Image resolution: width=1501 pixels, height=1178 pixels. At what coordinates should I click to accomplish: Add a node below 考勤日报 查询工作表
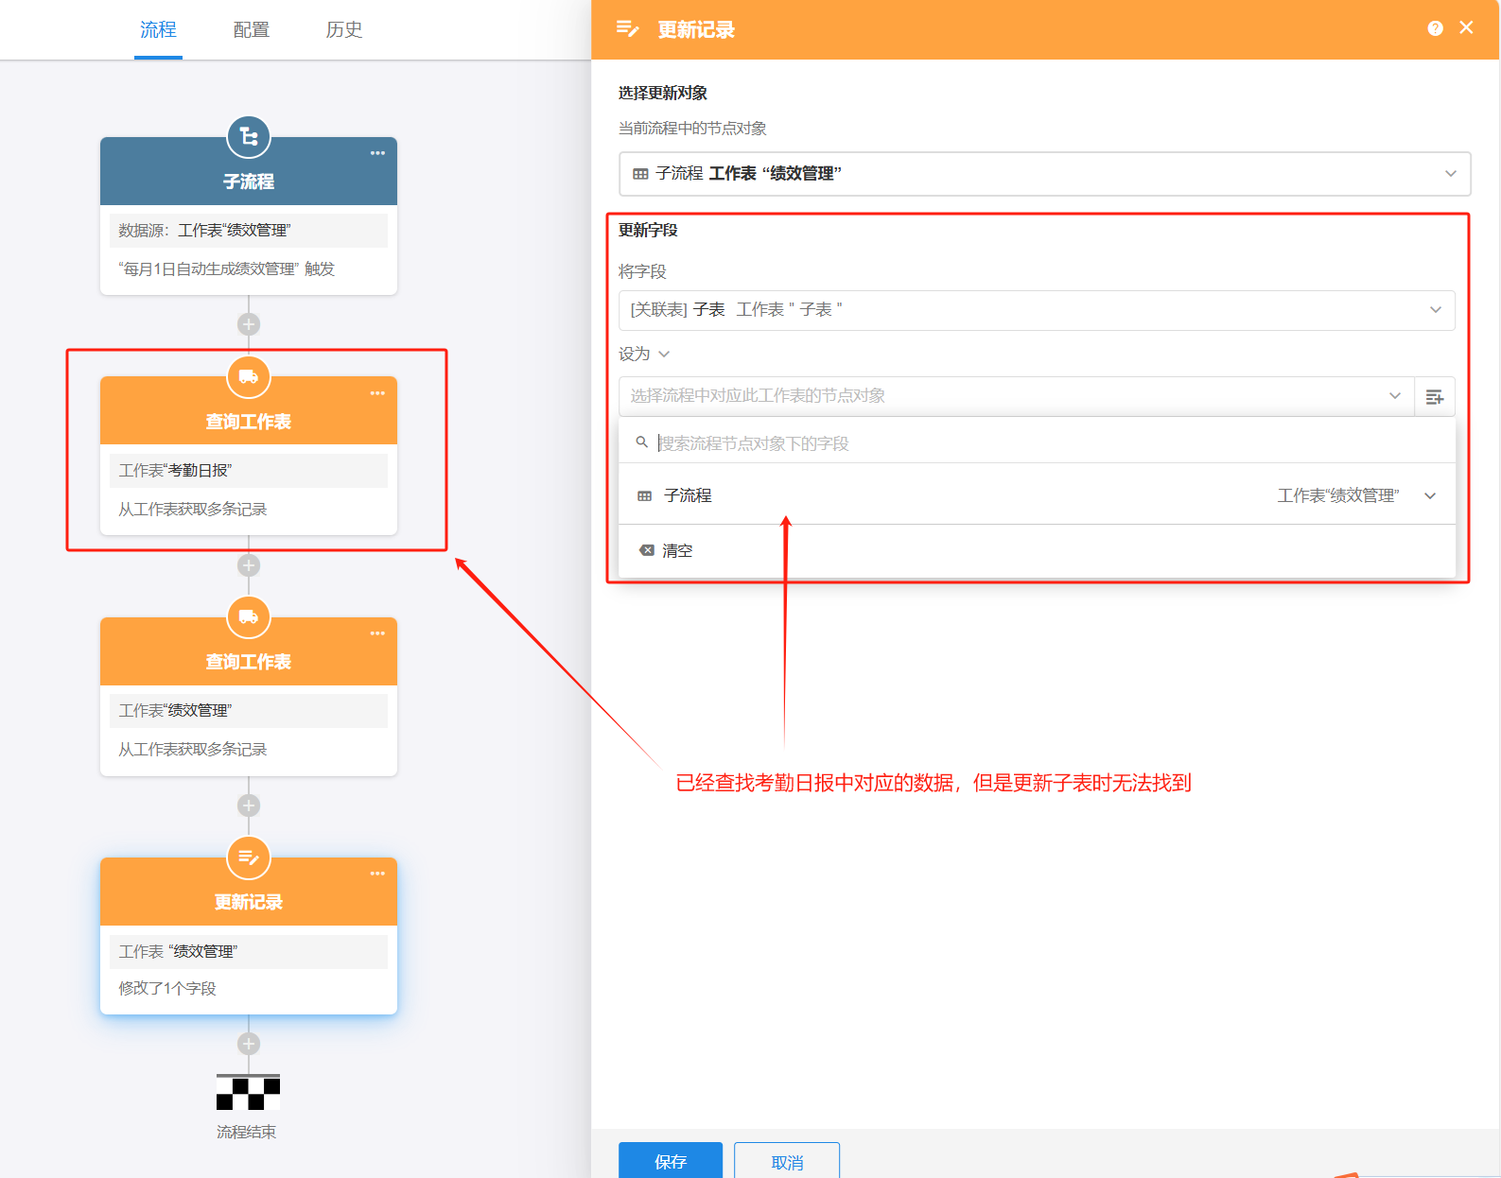pos(249,565)
